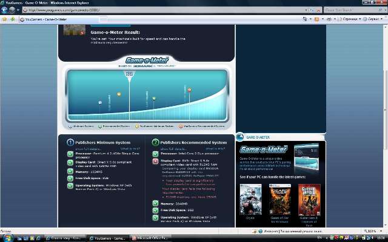The image size is (388, 242).
Task: Click green check beside Recommended Memory 2048MB
Action: [155, 203]
